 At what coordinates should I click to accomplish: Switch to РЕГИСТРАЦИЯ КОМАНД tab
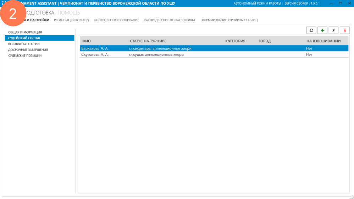[71, 20]
